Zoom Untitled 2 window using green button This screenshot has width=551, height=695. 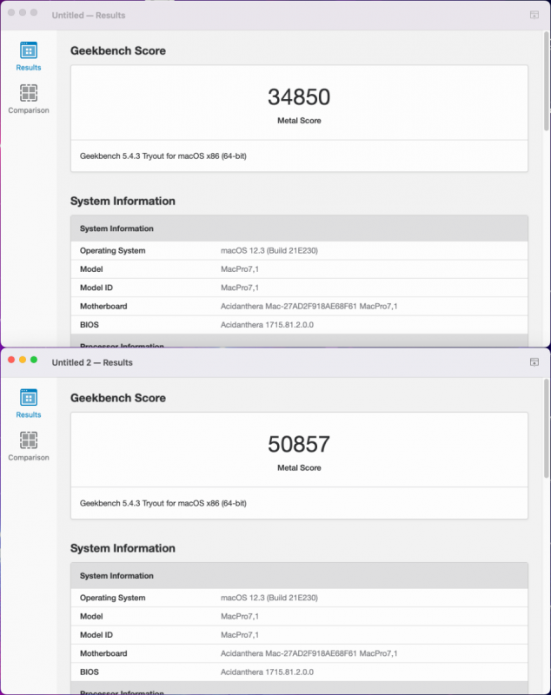coord(34,360)
